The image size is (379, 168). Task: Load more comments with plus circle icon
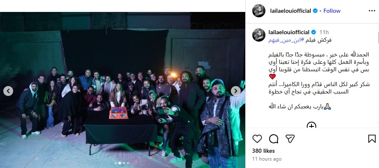click(x=312, y=125)
